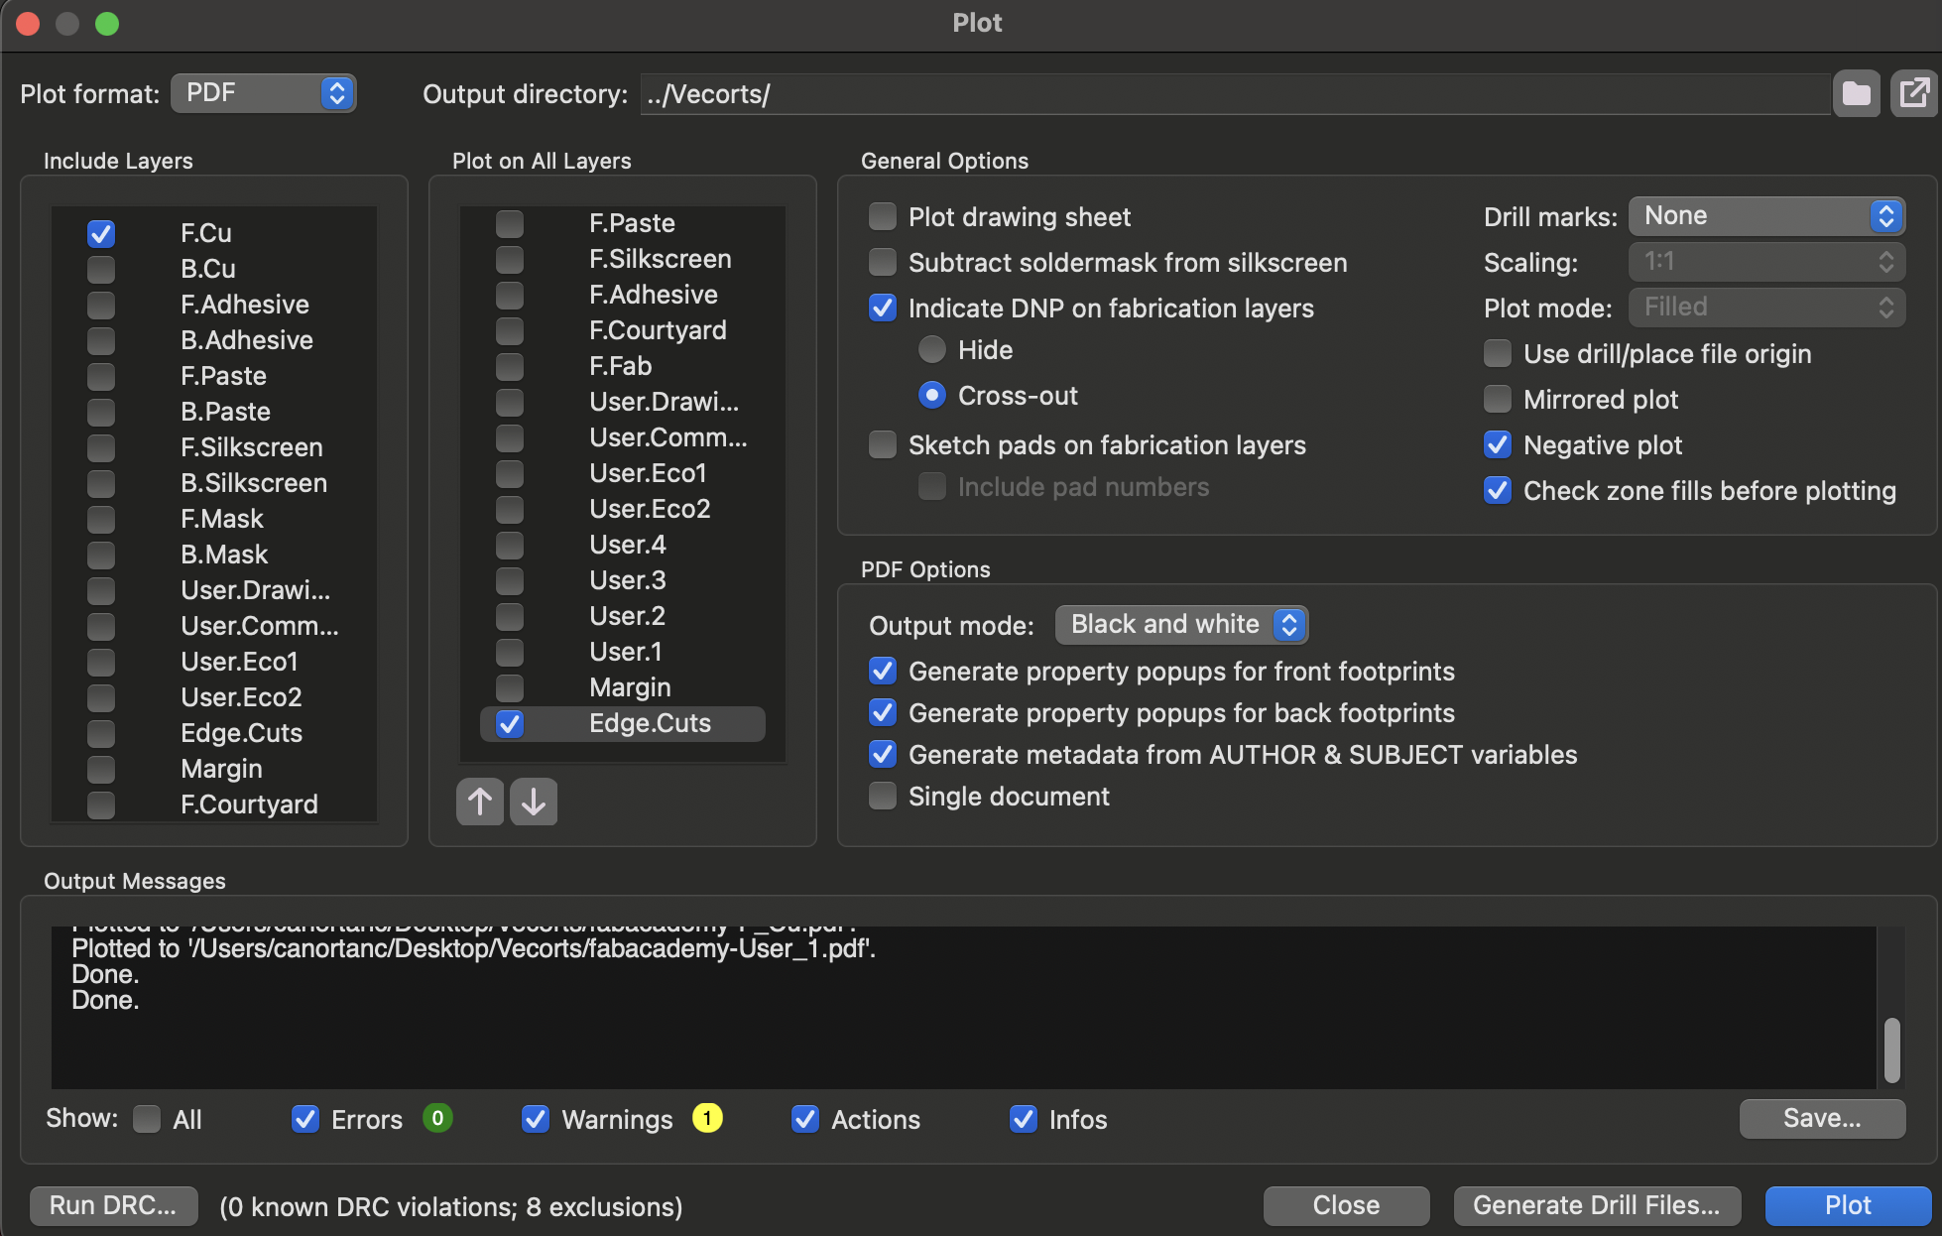Move selected layer up with arrow button
Viewport: 1942px width, 1236px height.
point(480,802)
